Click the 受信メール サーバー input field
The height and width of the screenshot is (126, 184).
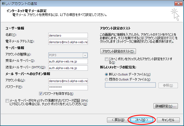(68, 61)
